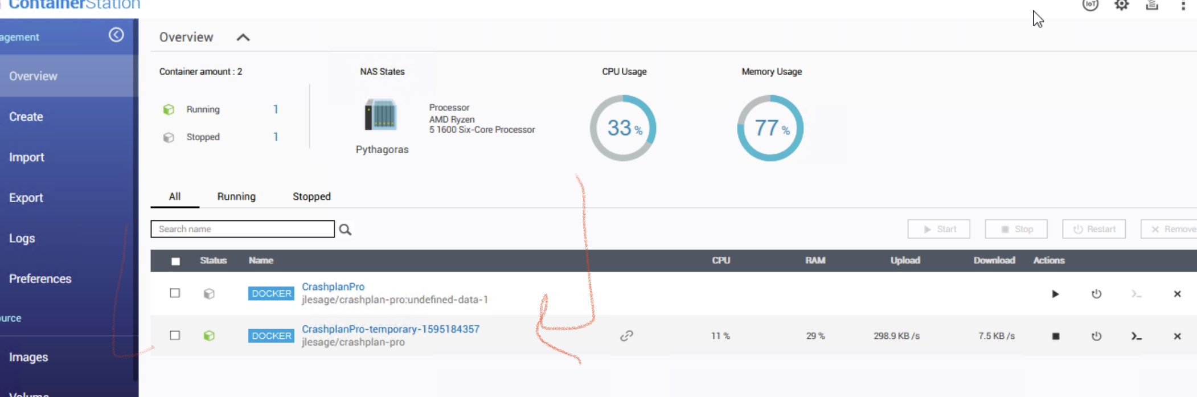Open the CrashplanPro container link

tap(333, 287)
